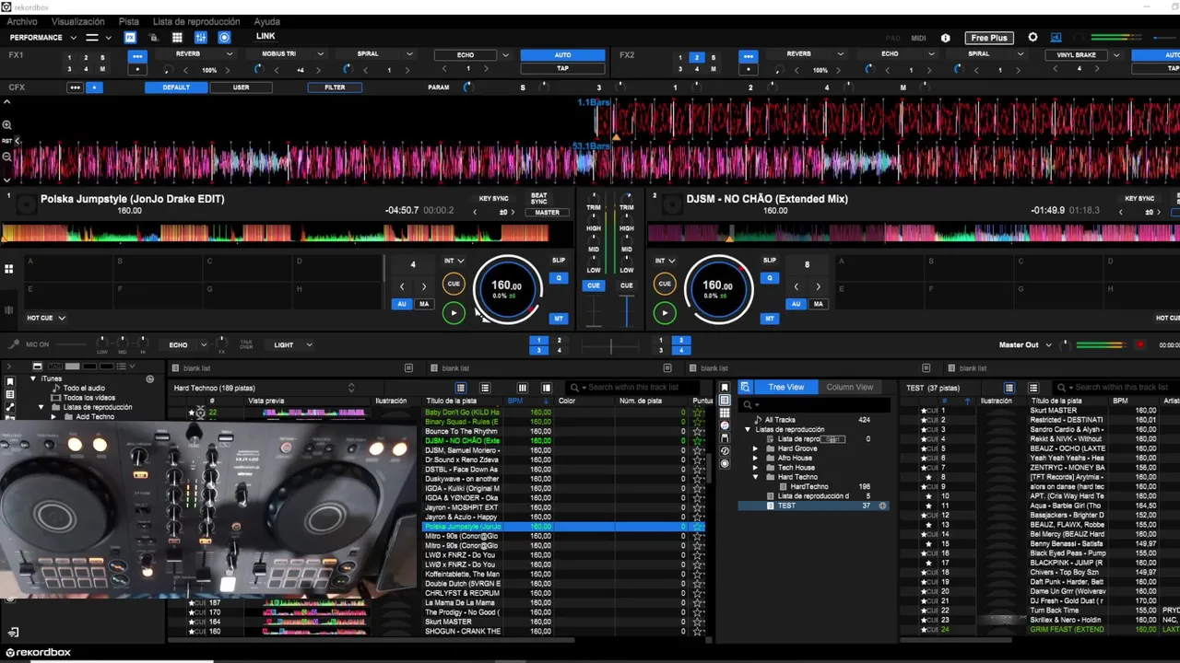Select CFX USER bank

(x=242, y=87)
